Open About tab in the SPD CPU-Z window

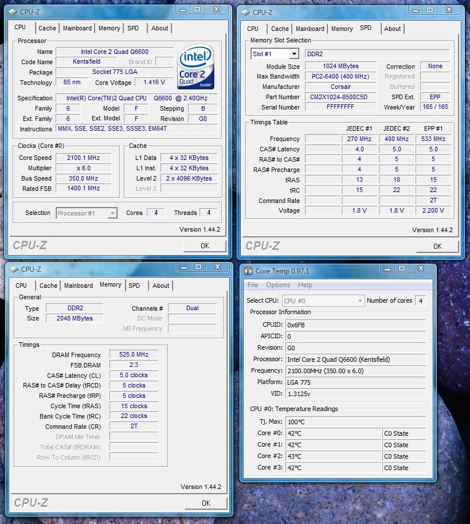(x=393, y=29)
